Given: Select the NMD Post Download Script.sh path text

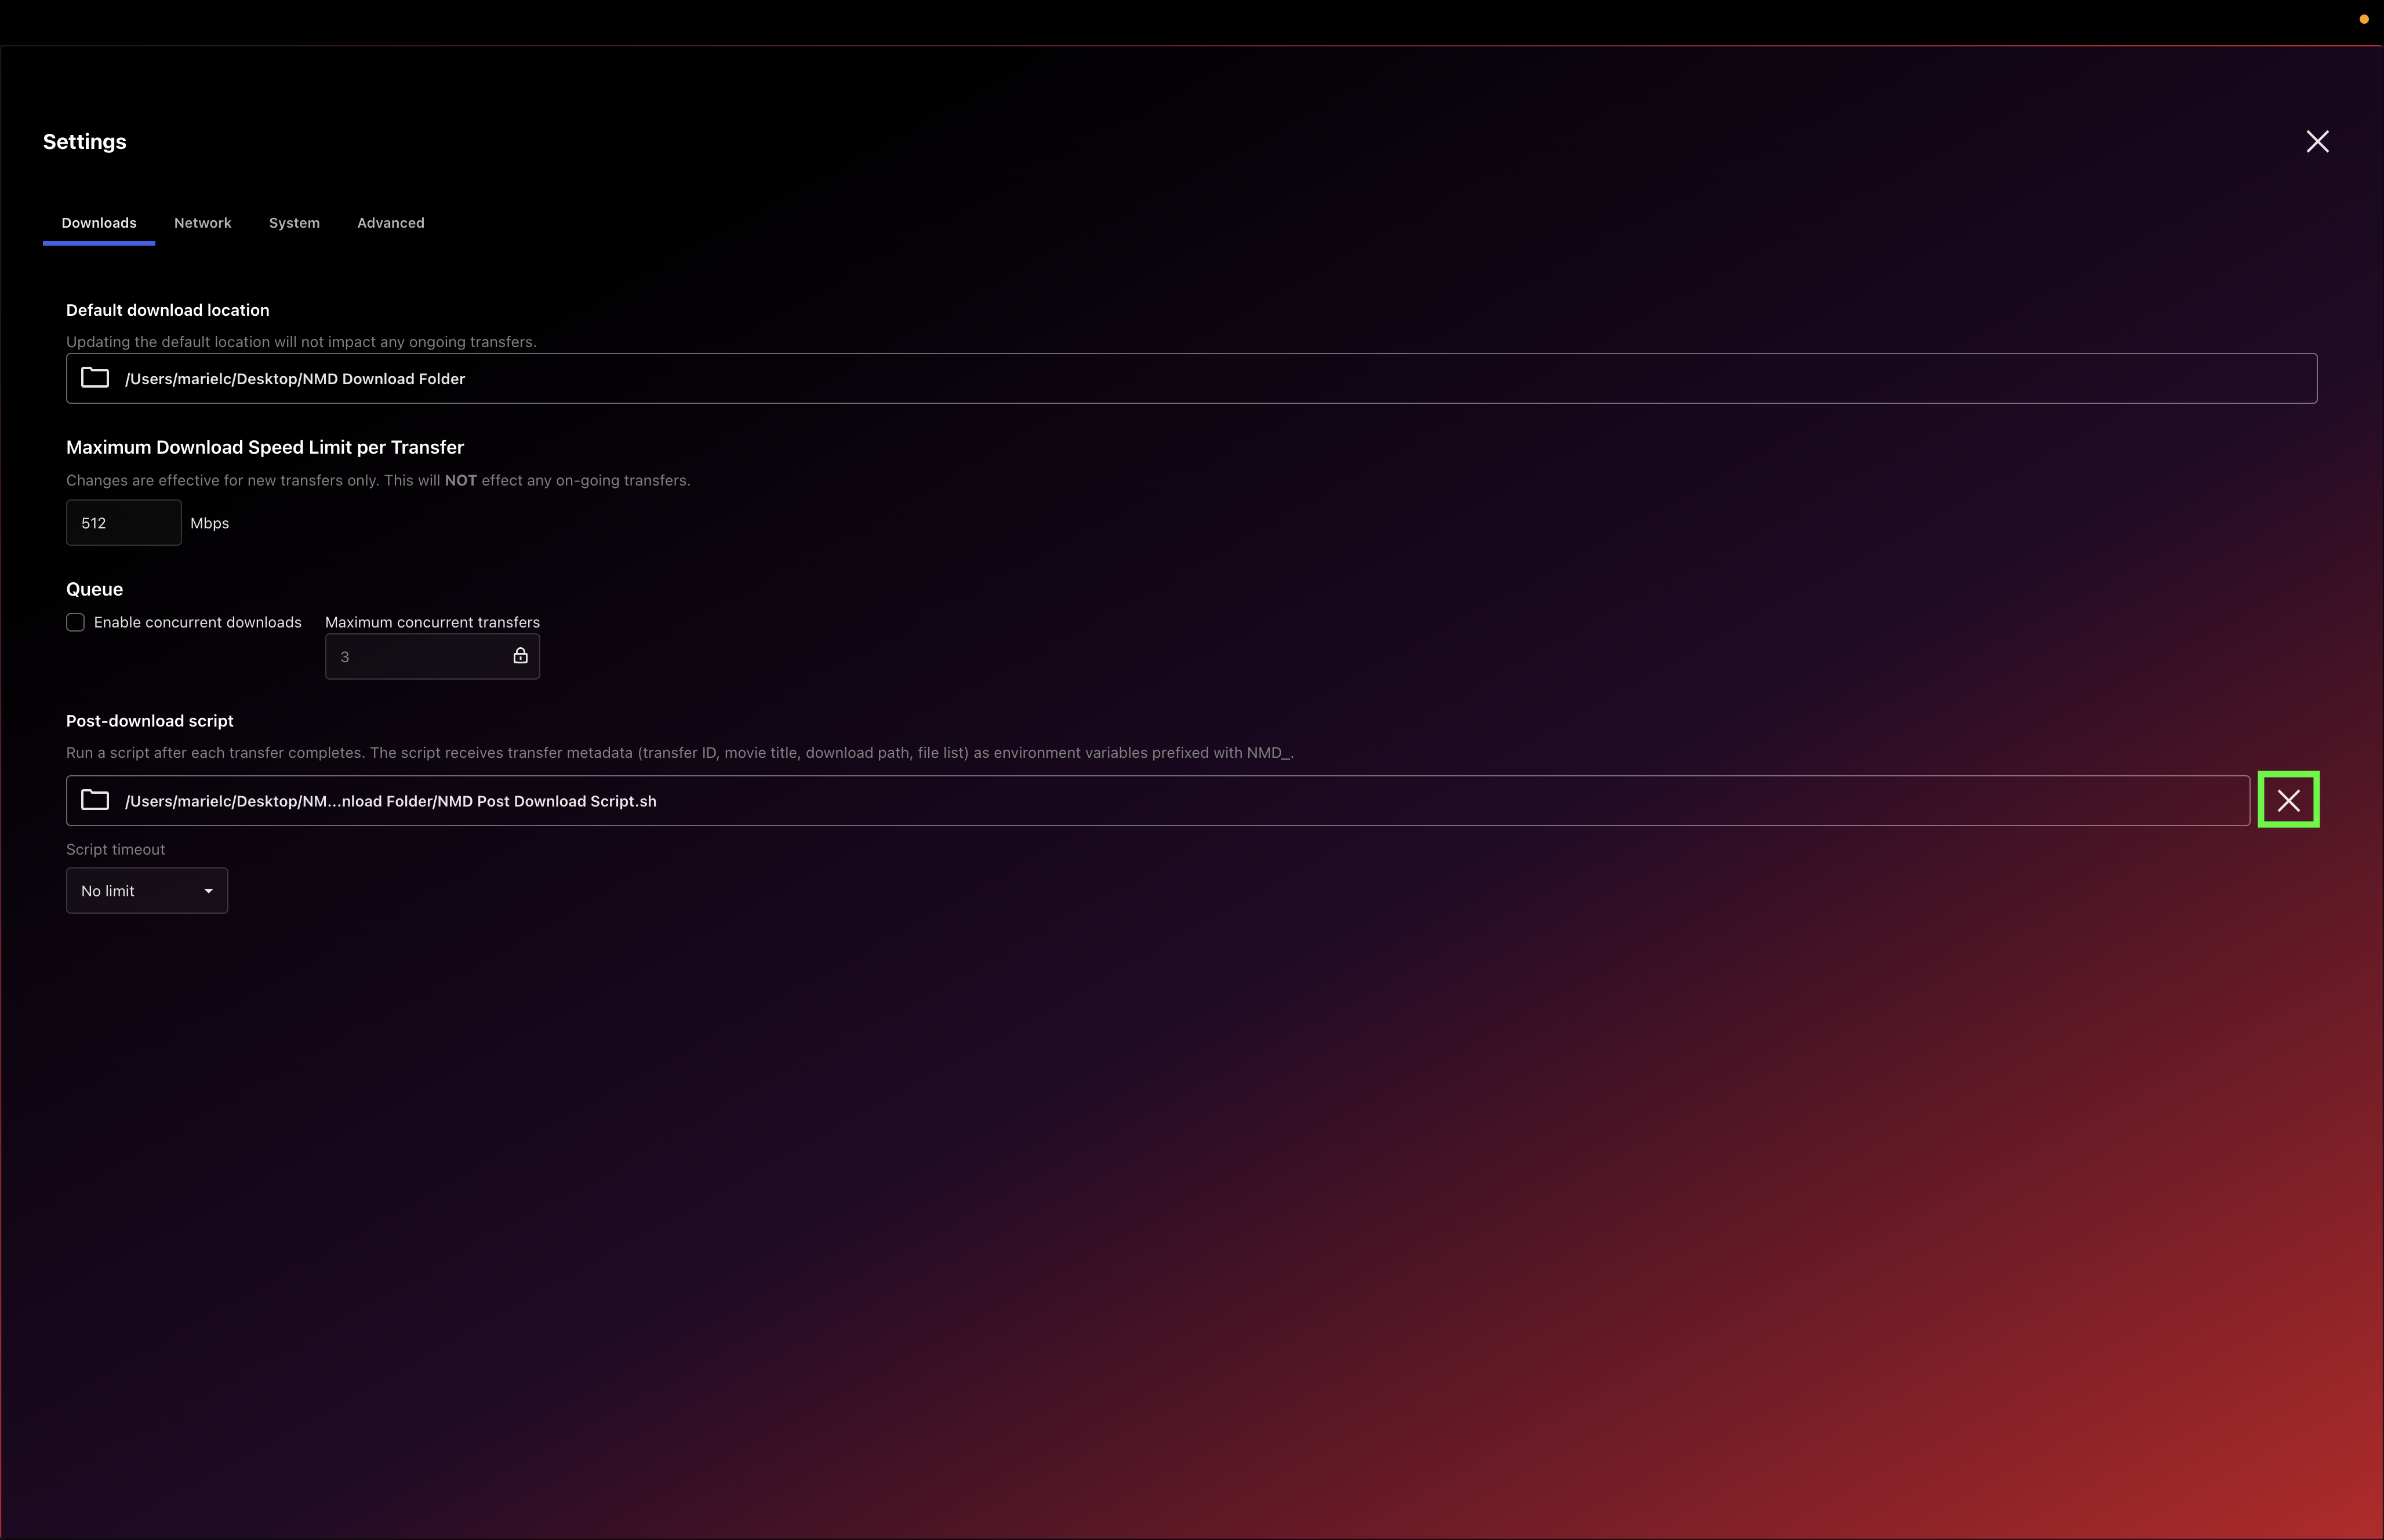Looking at the screenshot, I should [x=390, y=800].
